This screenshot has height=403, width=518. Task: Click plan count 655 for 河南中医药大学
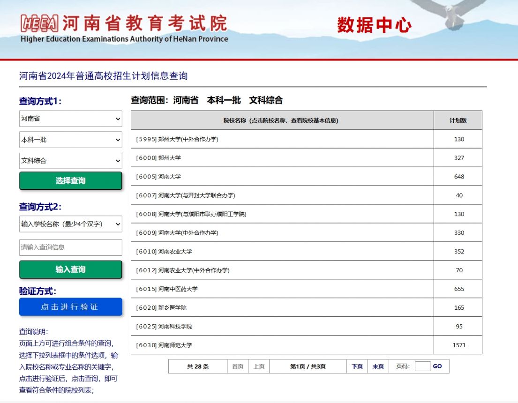(x=459, y=289)
